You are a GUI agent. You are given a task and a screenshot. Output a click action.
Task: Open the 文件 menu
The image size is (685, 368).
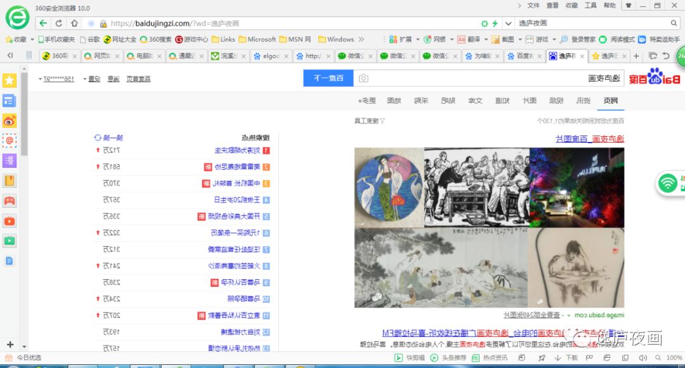(533, 6)
